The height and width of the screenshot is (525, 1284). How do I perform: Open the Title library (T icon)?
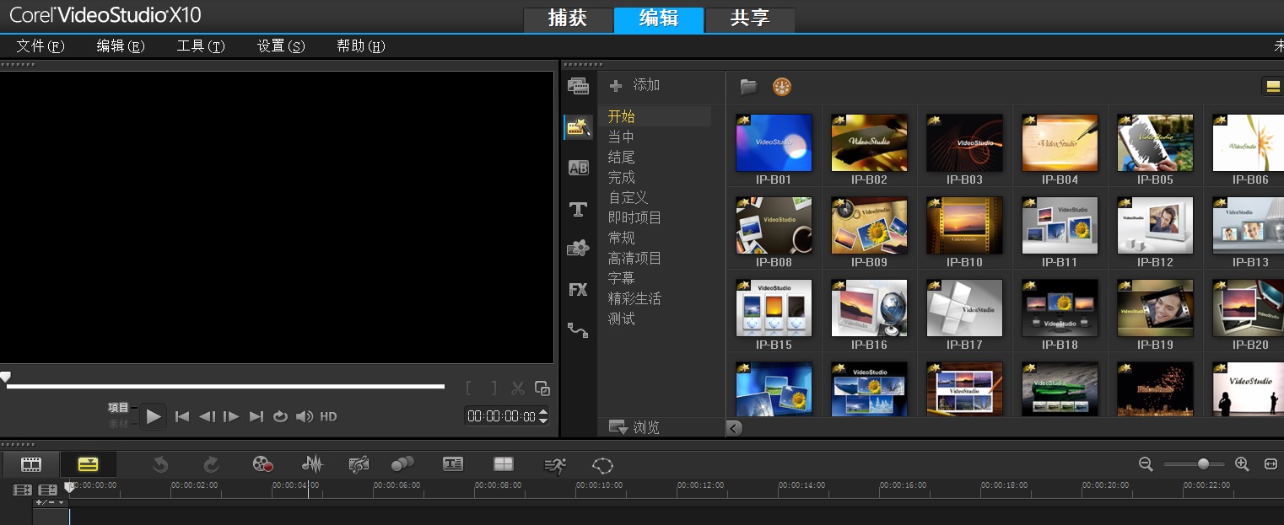[578, 209]
